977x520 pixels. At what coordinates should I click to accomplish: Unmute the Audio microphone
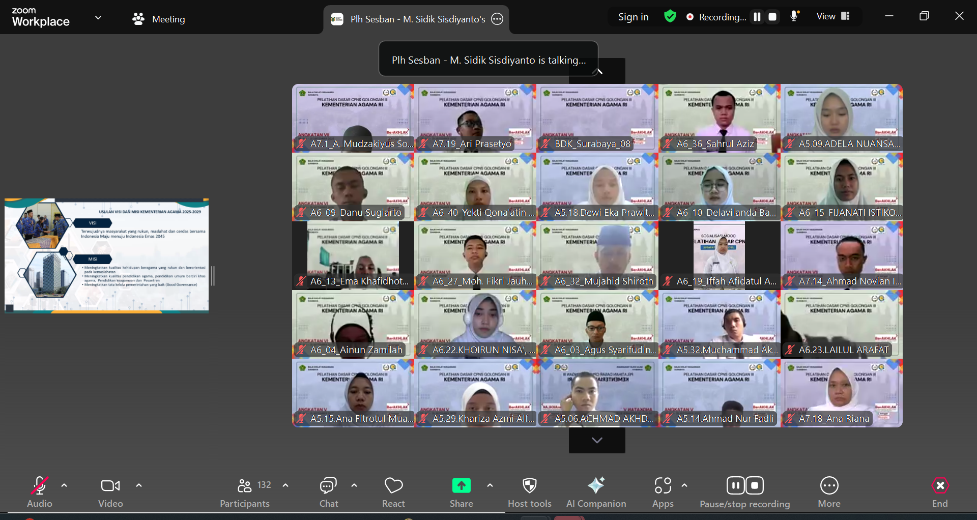[40, 492]
